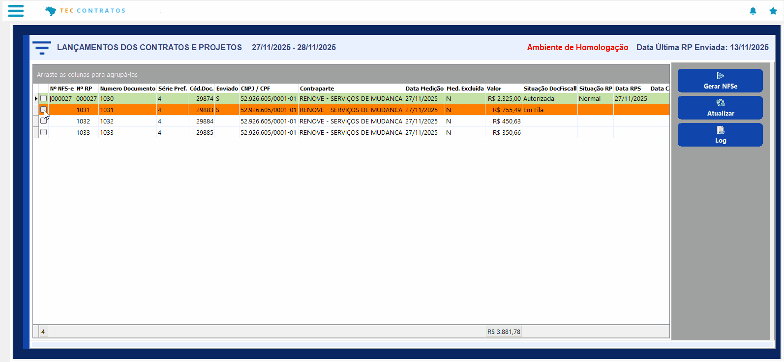Click the Data RPS date in row 1030

[632, 98]
